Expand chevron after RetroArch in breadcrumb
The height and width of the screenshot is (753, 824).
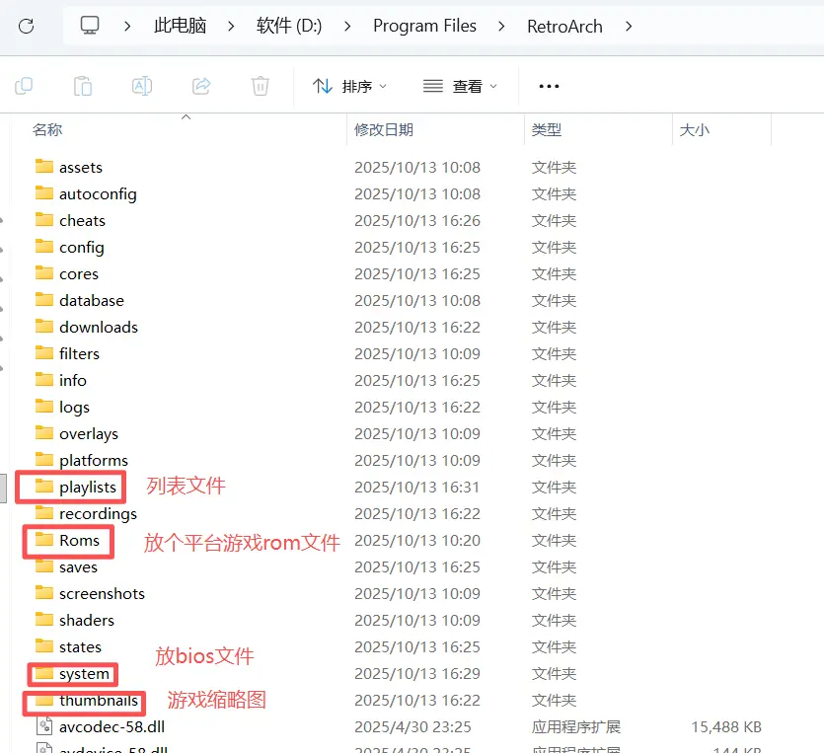click(630, 26)
